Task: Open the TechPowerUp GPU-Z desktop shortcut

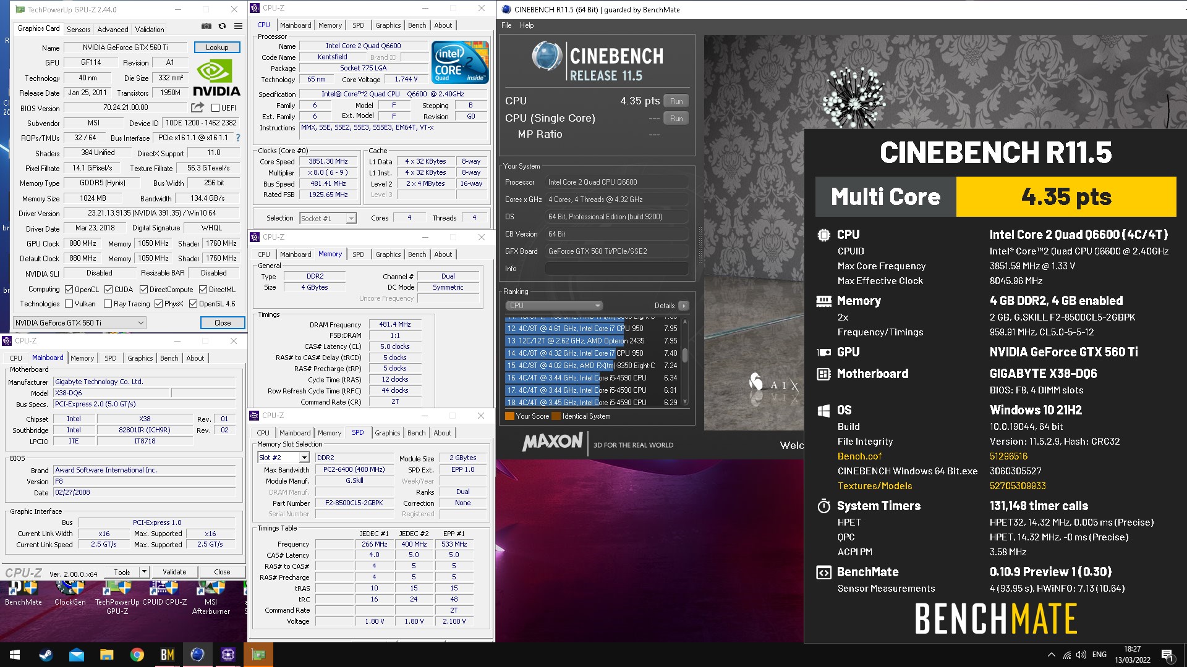Action: [117, 598]
